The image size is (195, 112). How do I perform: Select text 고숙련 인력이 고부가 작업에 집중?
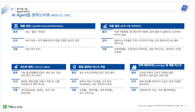coord(156,73)
